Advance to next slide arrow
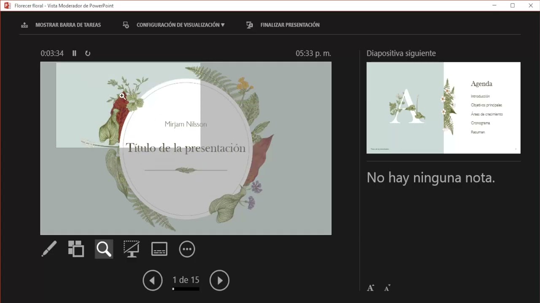 pyautogui.click(x=219, y=281)
